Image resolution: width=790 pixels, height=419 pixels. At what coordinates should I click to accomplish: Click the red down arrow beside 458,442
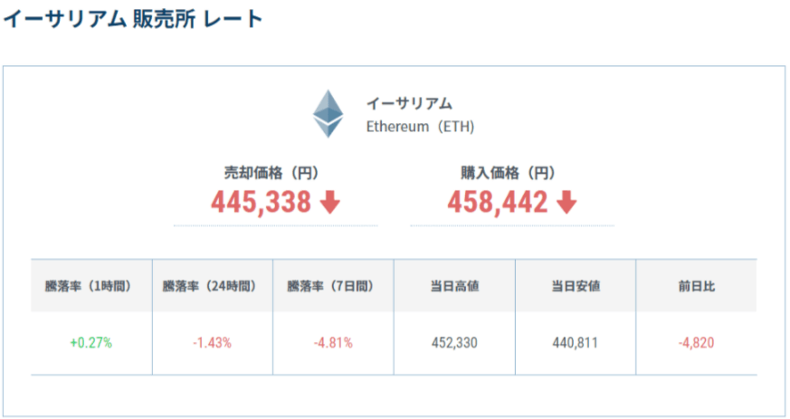click(566, 203)
